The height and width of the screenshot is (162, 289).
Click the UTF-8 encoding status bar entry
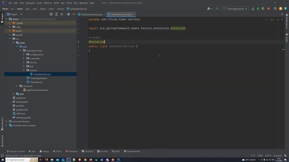tap(268, 156)
